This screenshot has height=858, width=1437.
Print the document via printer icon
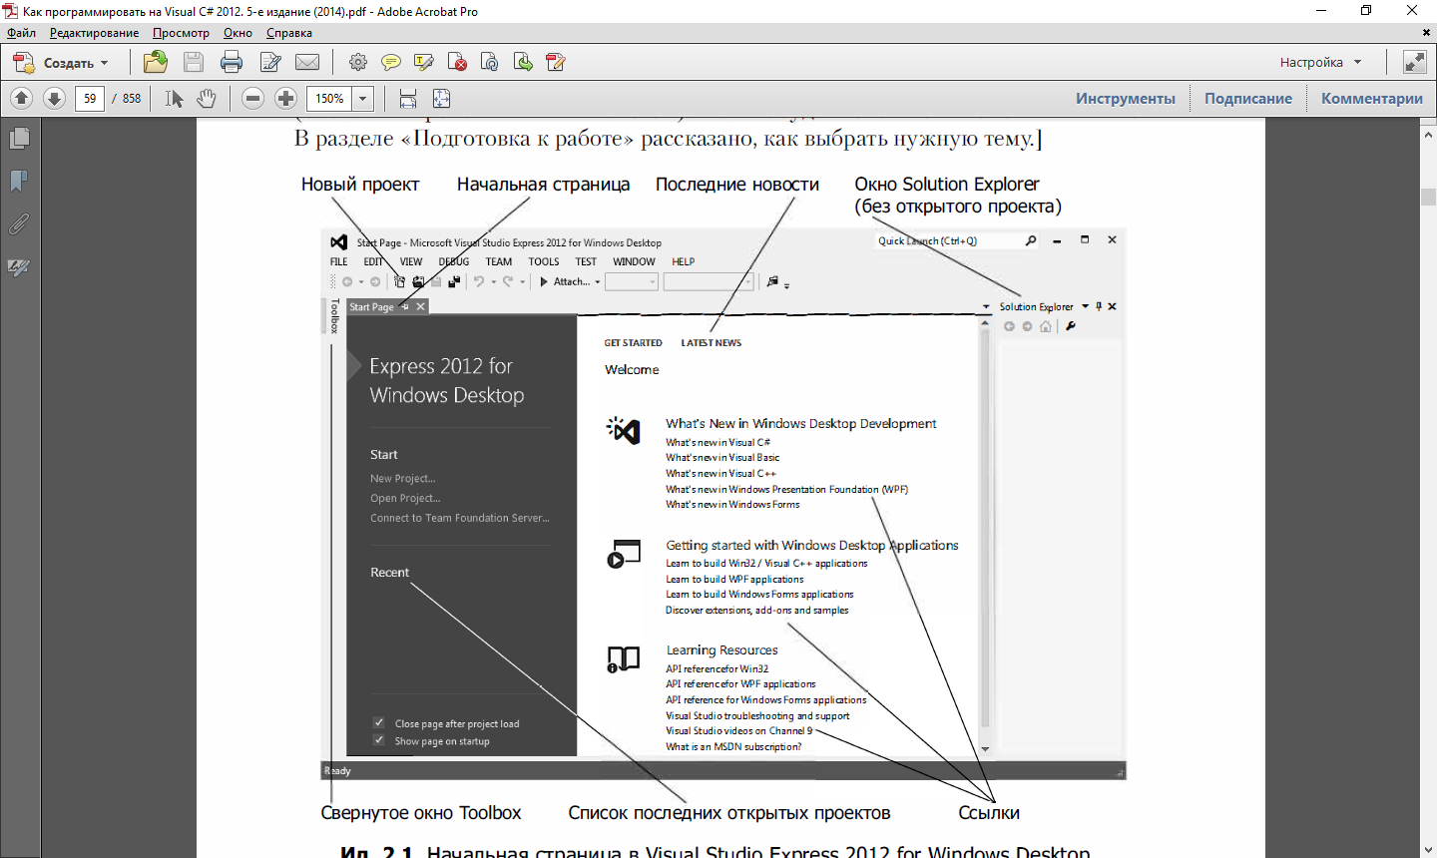232,62
